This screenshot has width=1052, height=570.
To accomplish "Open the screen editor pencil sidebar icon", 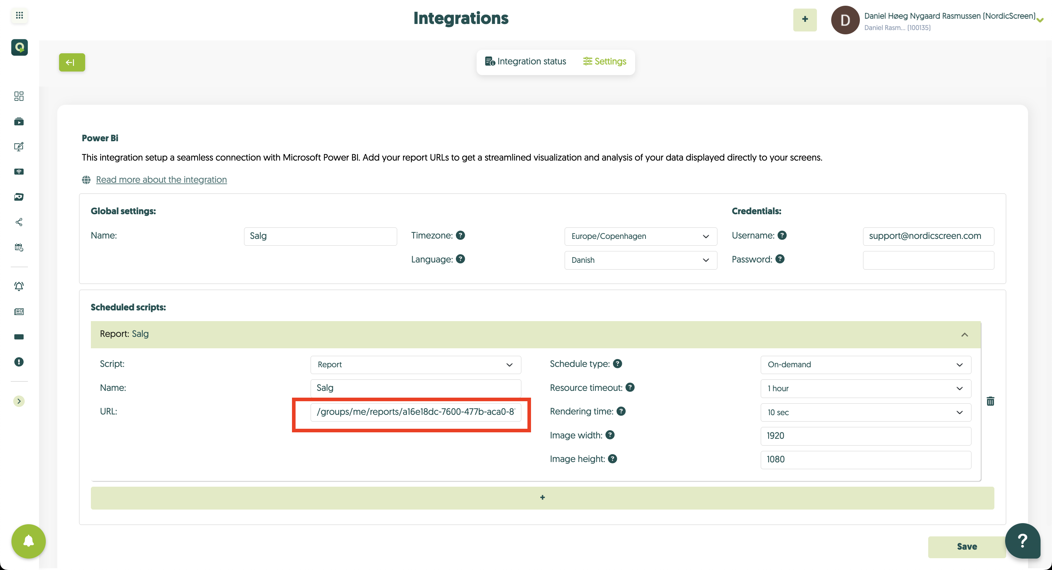I will click(19, 147).
